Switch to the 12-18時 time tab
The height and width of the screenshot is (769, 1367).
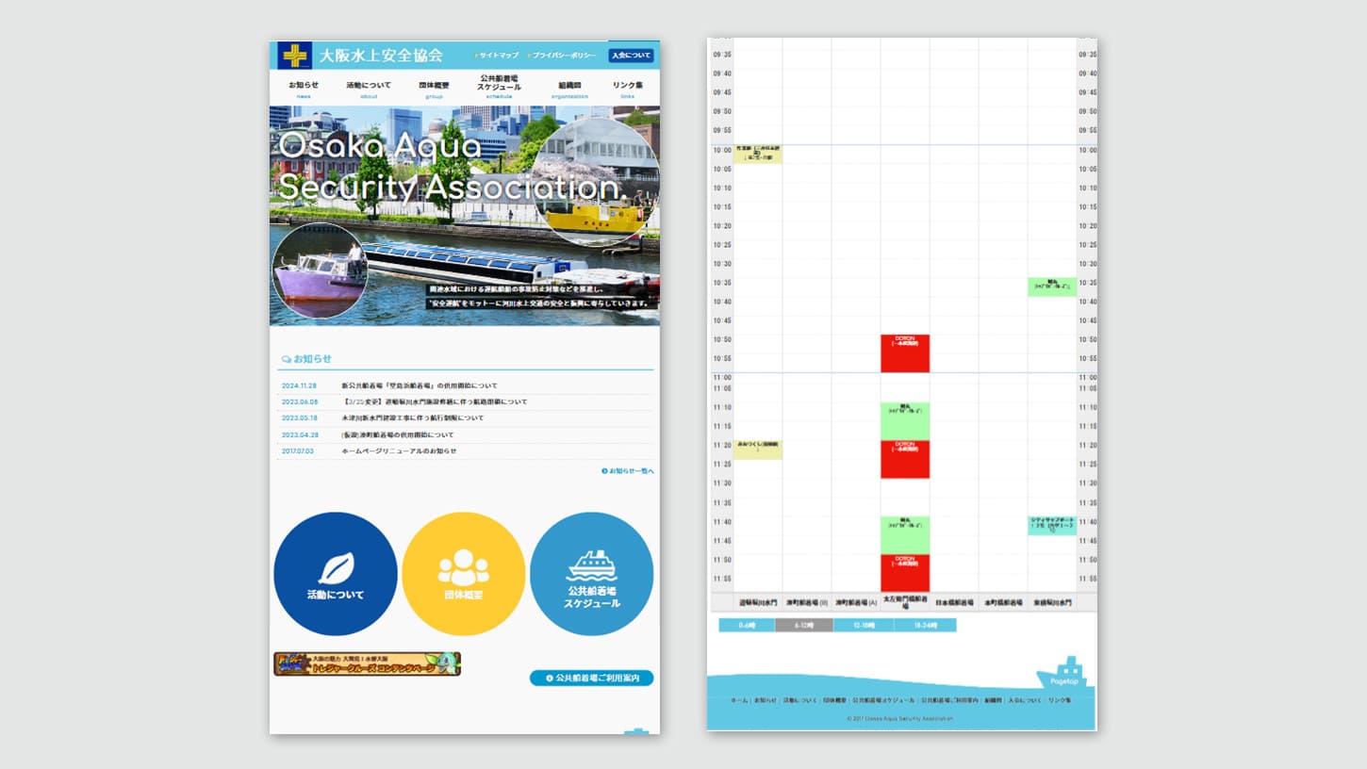(864, 625)
